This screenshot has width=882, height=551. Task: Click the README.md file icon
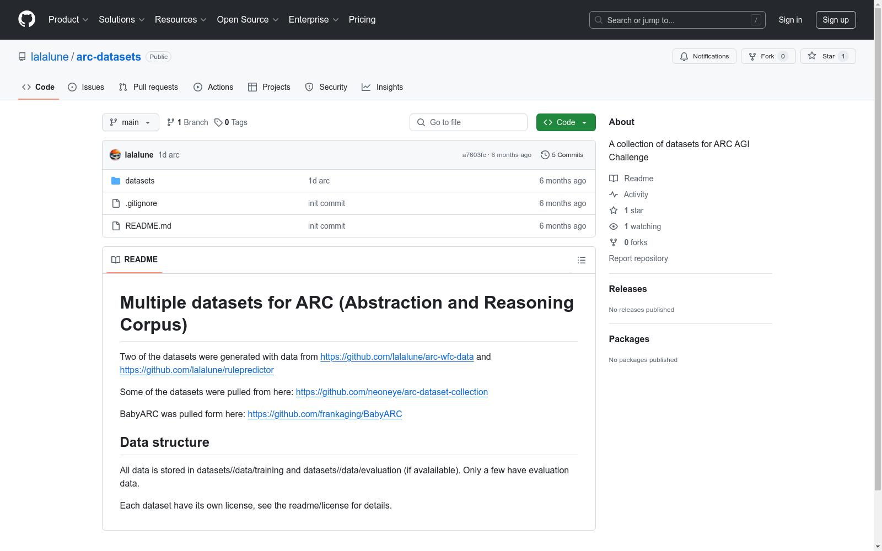point(116,226)
